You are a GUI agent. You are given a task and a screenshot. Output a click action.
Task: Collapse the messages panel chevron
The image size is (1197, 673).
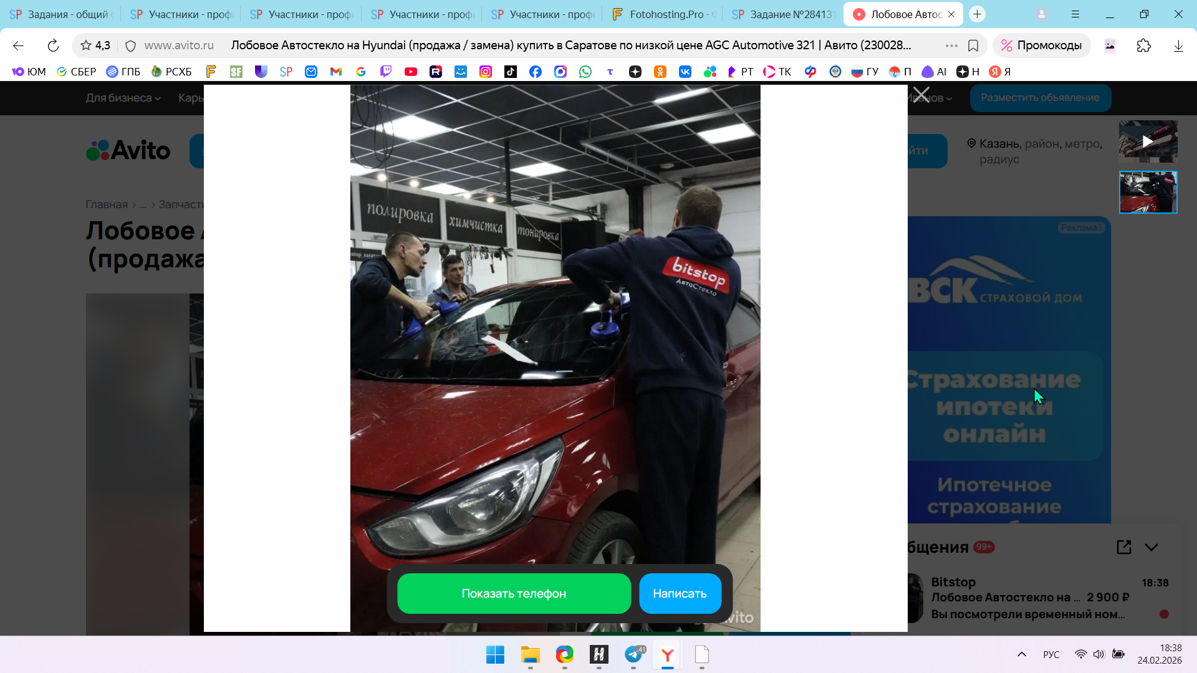[x=1151, y=547]
